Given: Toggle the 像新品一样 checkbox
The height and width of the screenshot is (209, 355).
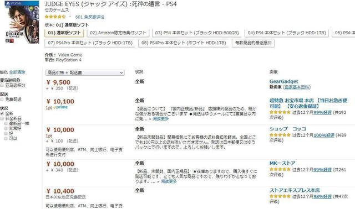Looking at the screenshot, I should (6, 123).
